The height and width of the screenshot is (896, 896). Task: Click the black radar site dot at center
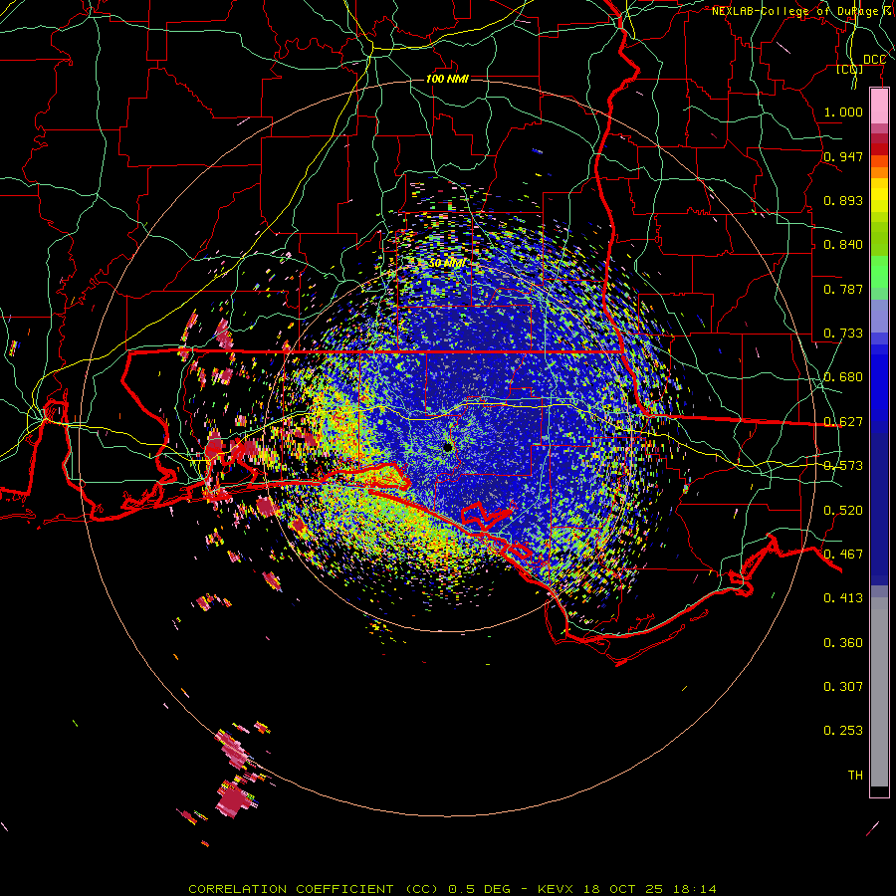tap(447, 447)
